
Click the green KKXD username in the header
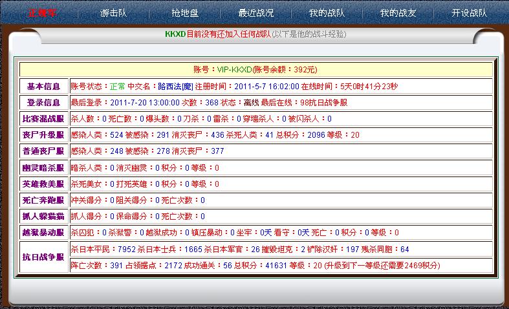coord(175,34)
